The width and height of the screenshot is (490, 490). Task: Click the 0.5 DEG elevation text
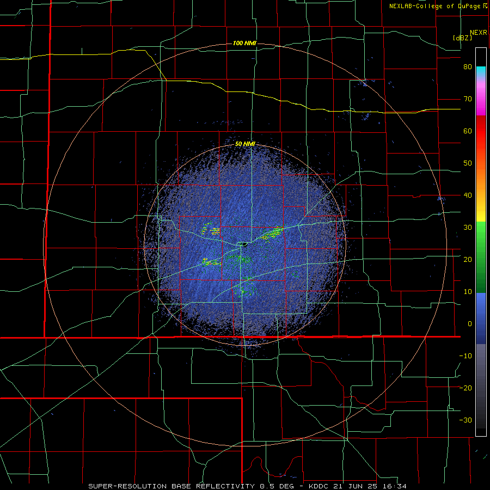click(x=277, y=486)
